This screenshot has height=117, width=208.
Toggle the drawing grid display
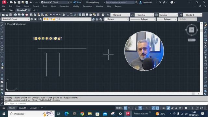[x=125, y=108]
